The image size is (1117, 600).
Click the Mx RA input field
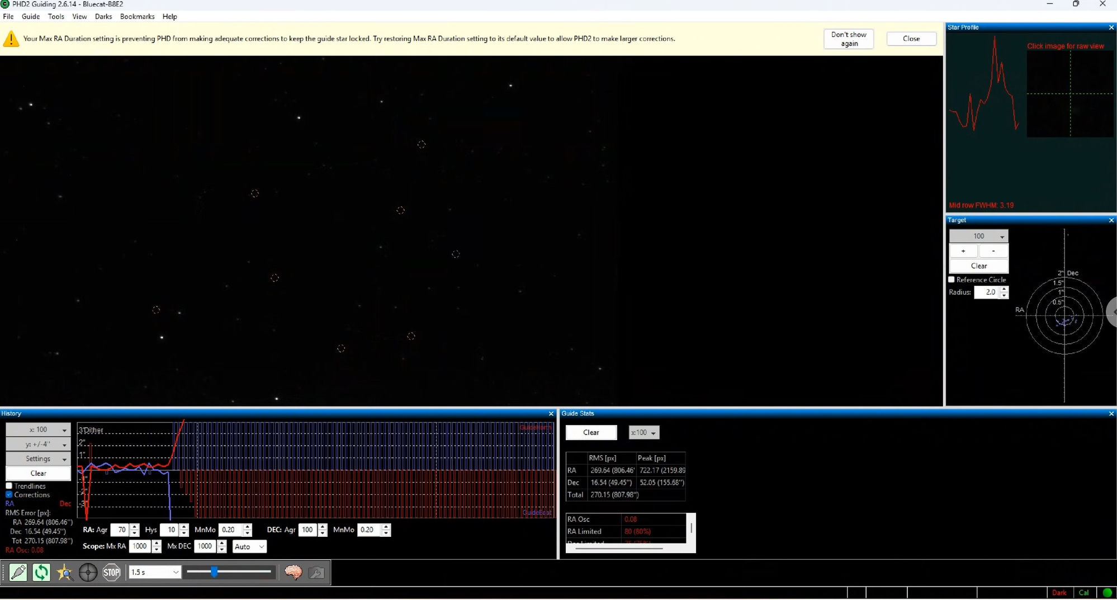coord(140,546)
